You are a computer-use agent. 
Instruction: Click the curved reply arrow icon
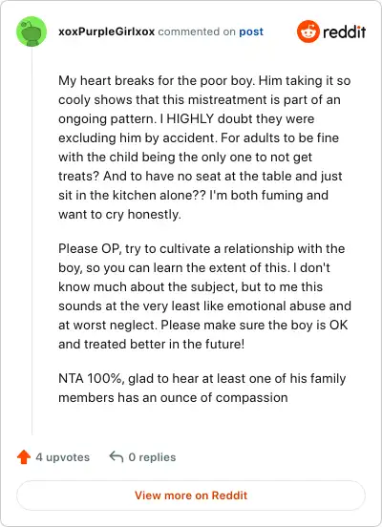coord(117,456)
